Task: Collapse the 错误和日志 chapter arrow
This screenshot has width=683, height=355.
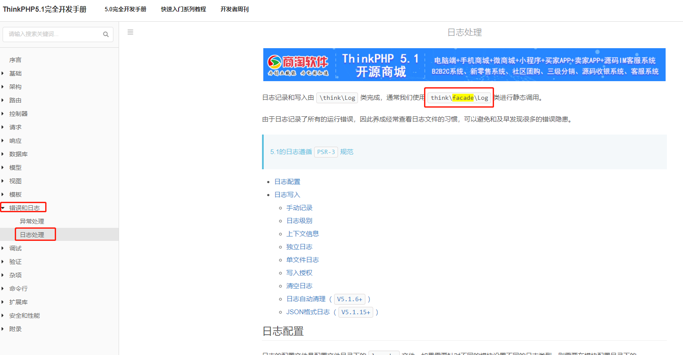Action: coord(3,208)
